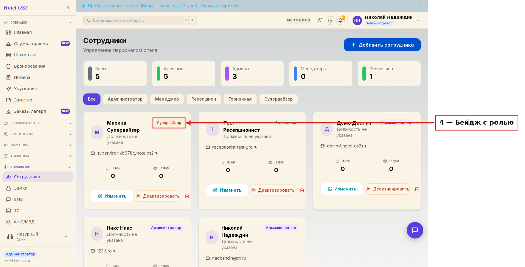Delete Марина Супервайзер with trash icon
525x267 pixels.
(x=187, y=196)
